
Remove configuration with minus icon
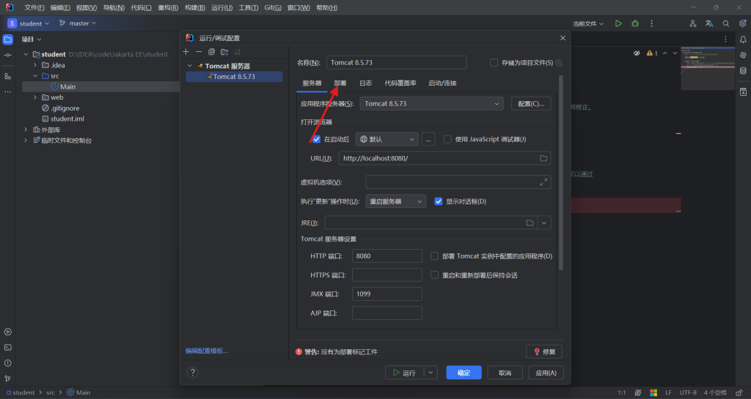coord(199,51)
